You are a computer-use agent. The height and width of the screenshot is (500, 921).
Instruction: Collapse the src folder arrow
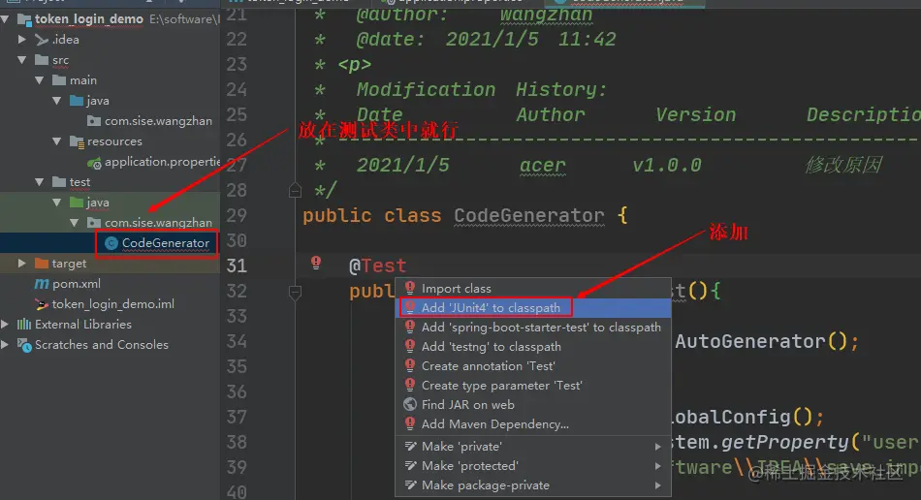click(22, 60)
